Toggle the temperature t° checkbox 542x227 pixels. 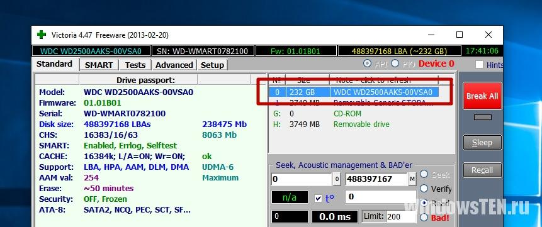[319, 198]
